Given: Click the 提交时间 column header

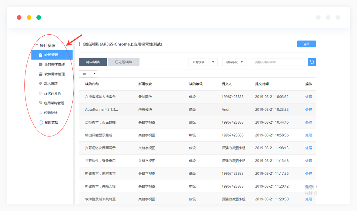Looking at the screenshot, I should coord(262,84).
